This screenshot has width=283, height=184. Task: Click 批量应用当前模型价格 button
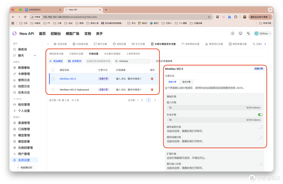(x=99, y=61)
